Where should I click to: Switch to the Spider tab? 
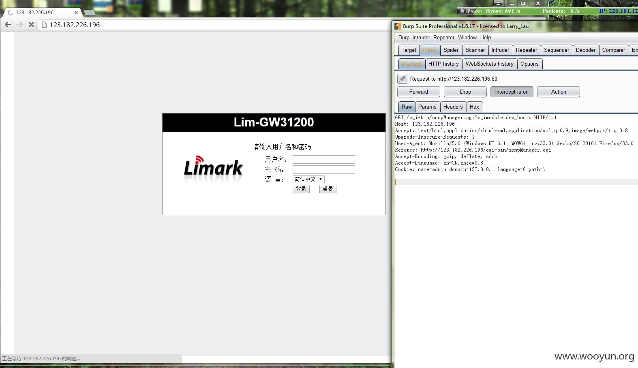point(451,50)
